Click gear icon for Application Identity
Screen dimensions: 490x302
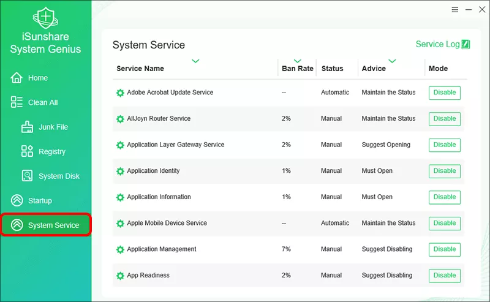coord(120,171)
